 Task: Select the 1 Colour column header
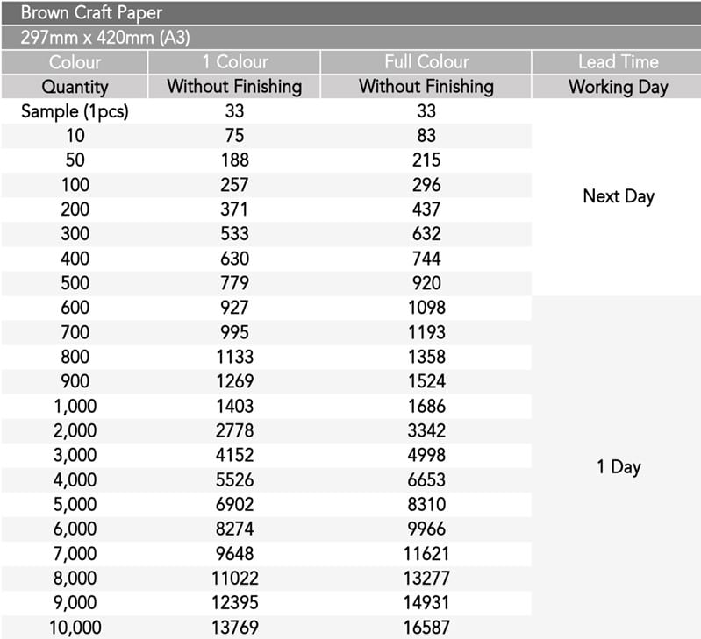coord(234,62)
